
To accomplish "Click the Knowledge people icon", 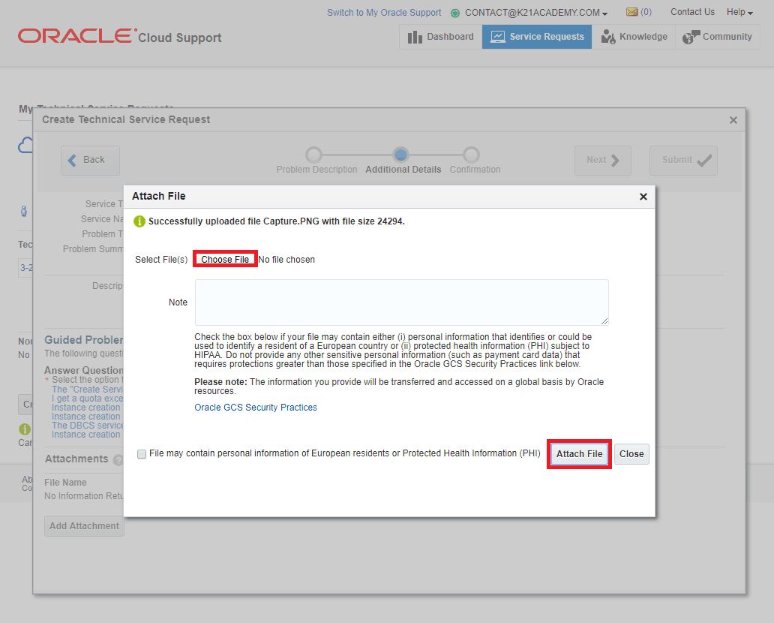I will 610,36.
